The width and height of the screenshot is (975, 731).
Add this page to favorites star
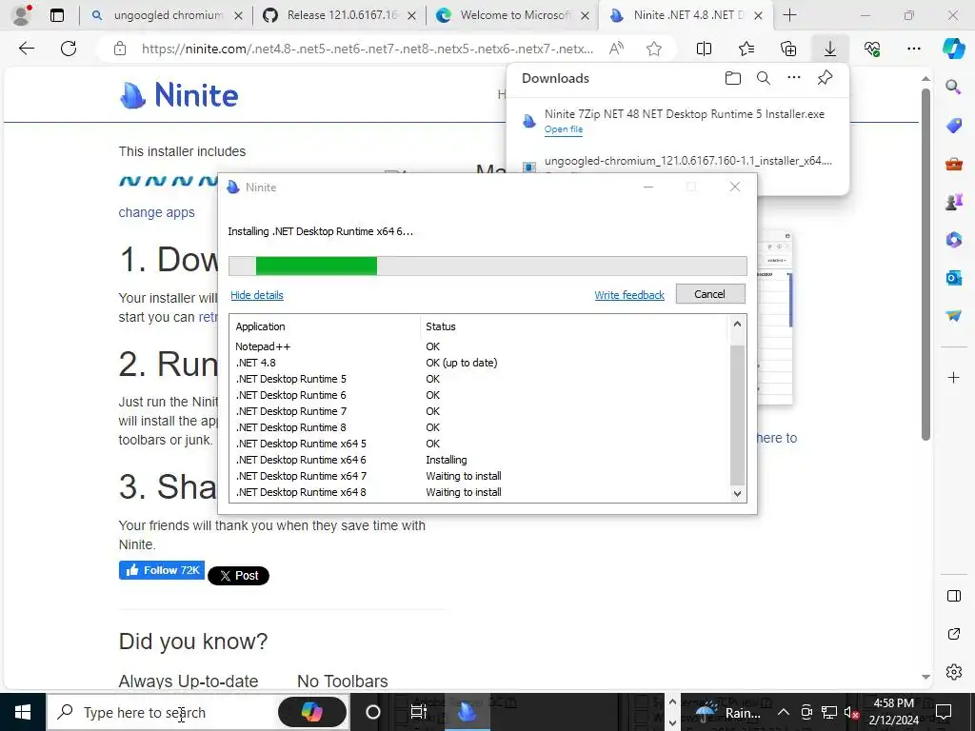(653, 49)
